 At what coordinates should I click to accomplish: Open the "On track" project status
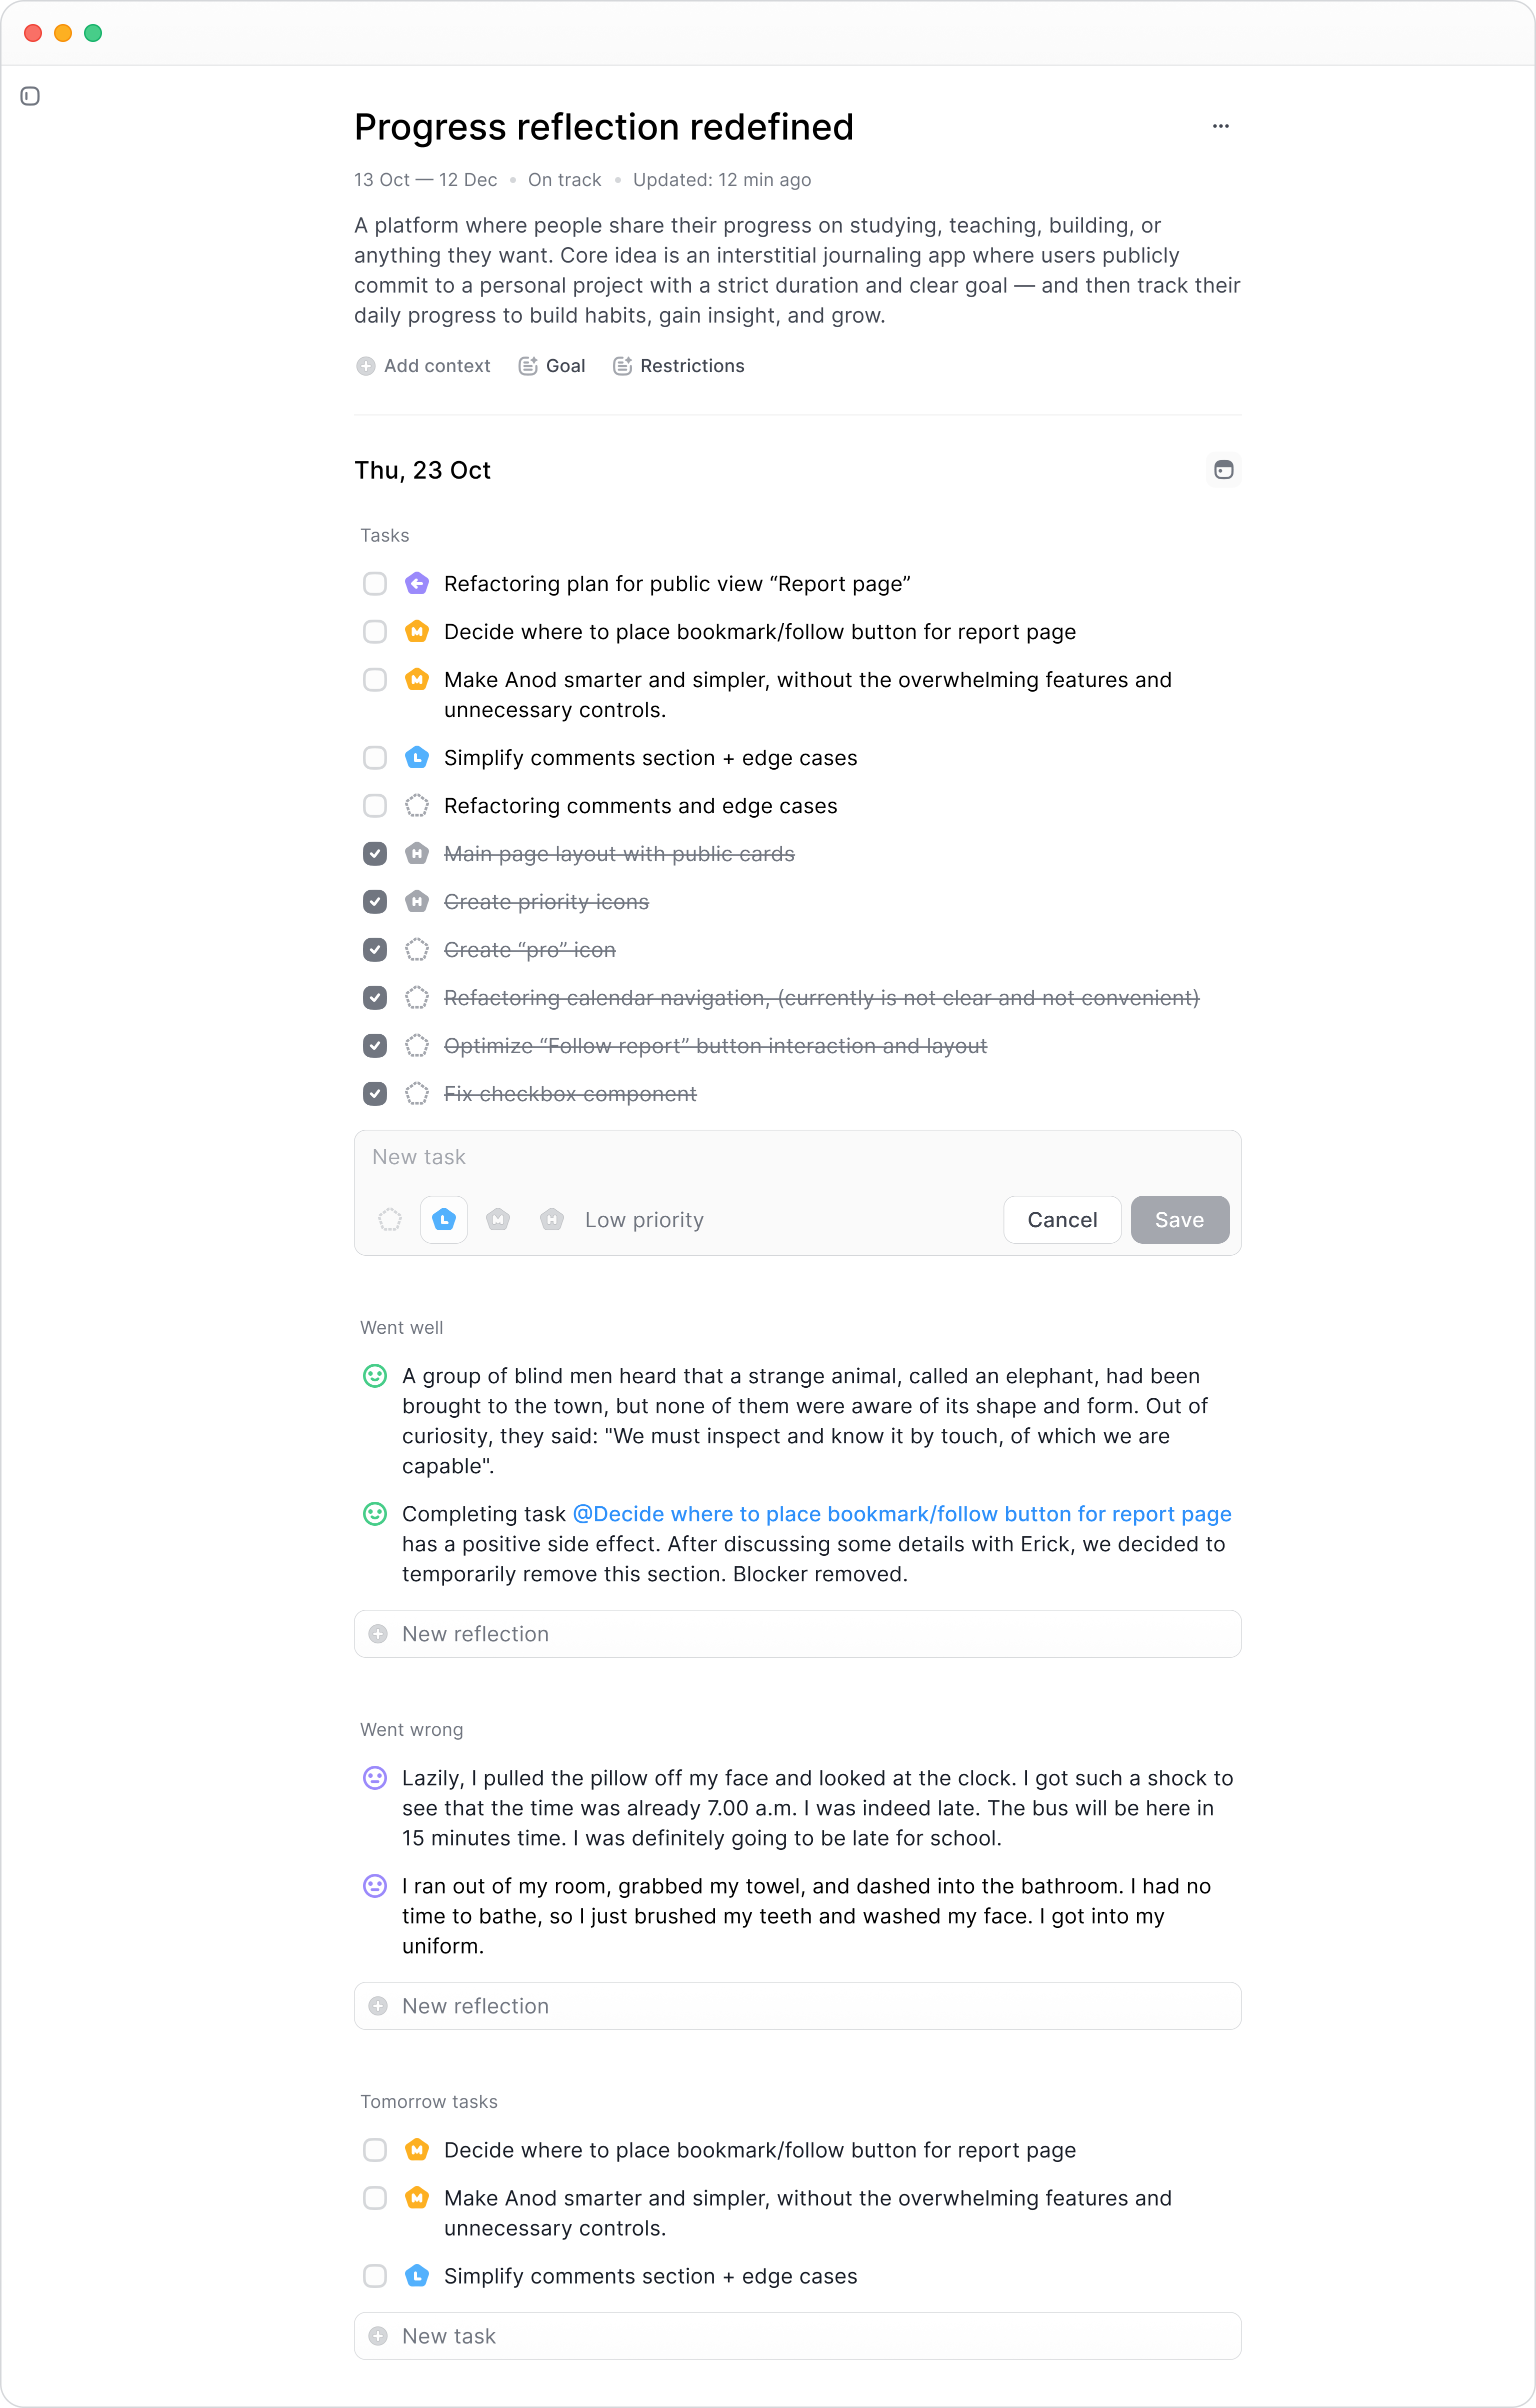[x=564, y=180]
